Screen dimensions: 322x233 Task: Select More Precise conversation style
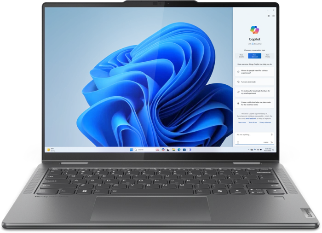[x=268, y=56]
